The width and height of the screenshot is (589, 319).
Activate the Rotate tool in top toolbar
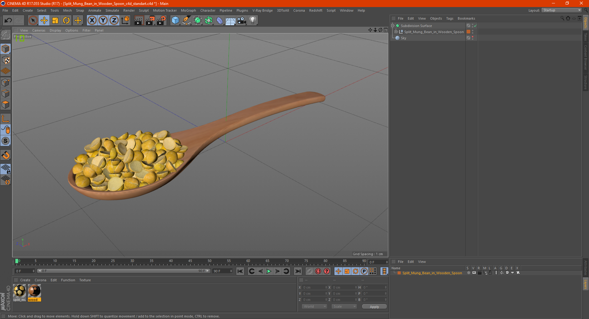pos(66,20)
